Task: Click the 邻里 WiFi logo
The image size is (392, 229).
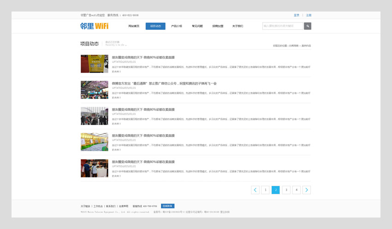Action: click(94, 26)
